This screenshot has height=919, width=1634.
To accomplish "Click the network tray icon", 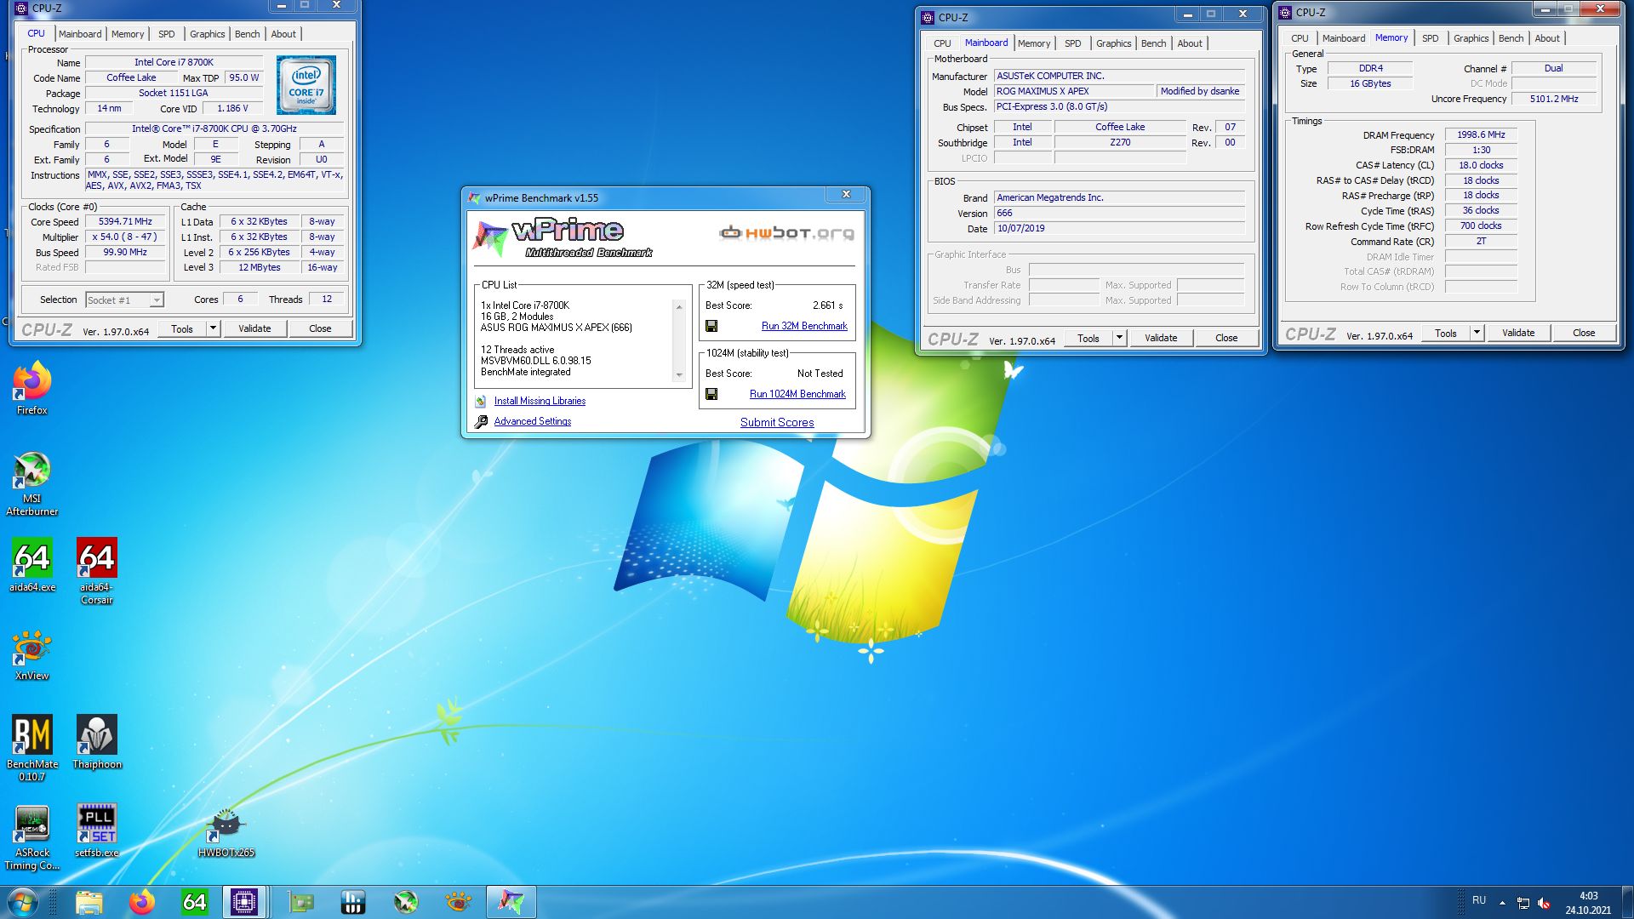I will pyautogui.click(x=1523, y=903).
